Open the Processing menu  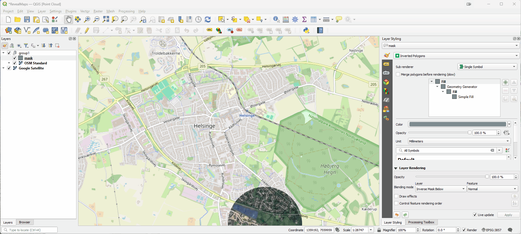(x=126, y=11)
